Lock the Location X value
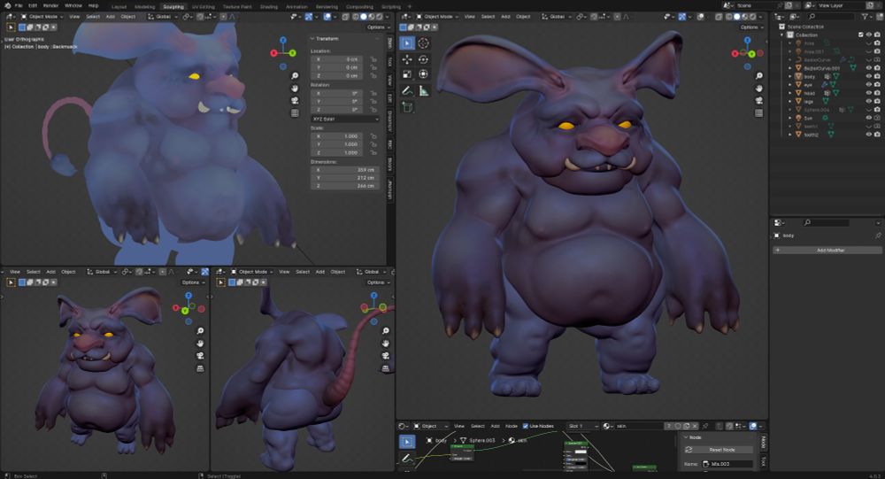885x479 pixels. coord(373,59)
